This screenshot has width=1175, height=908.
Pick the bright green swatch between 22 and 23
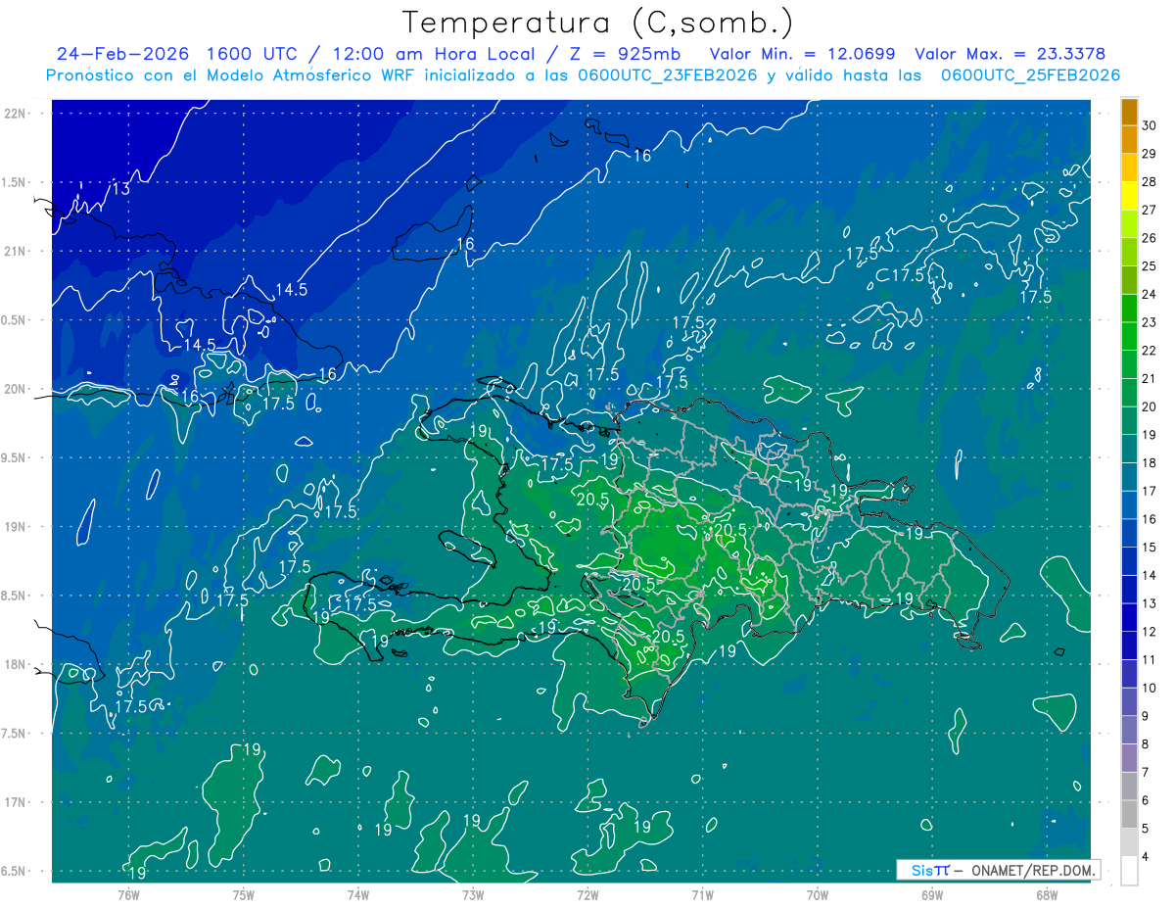(x=1129, y=336)
